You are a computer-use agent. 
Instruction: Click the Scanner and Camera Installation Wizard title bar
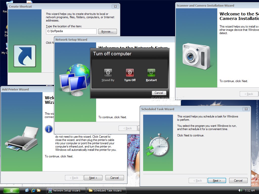pyautogui.click(x=217, y=6)
